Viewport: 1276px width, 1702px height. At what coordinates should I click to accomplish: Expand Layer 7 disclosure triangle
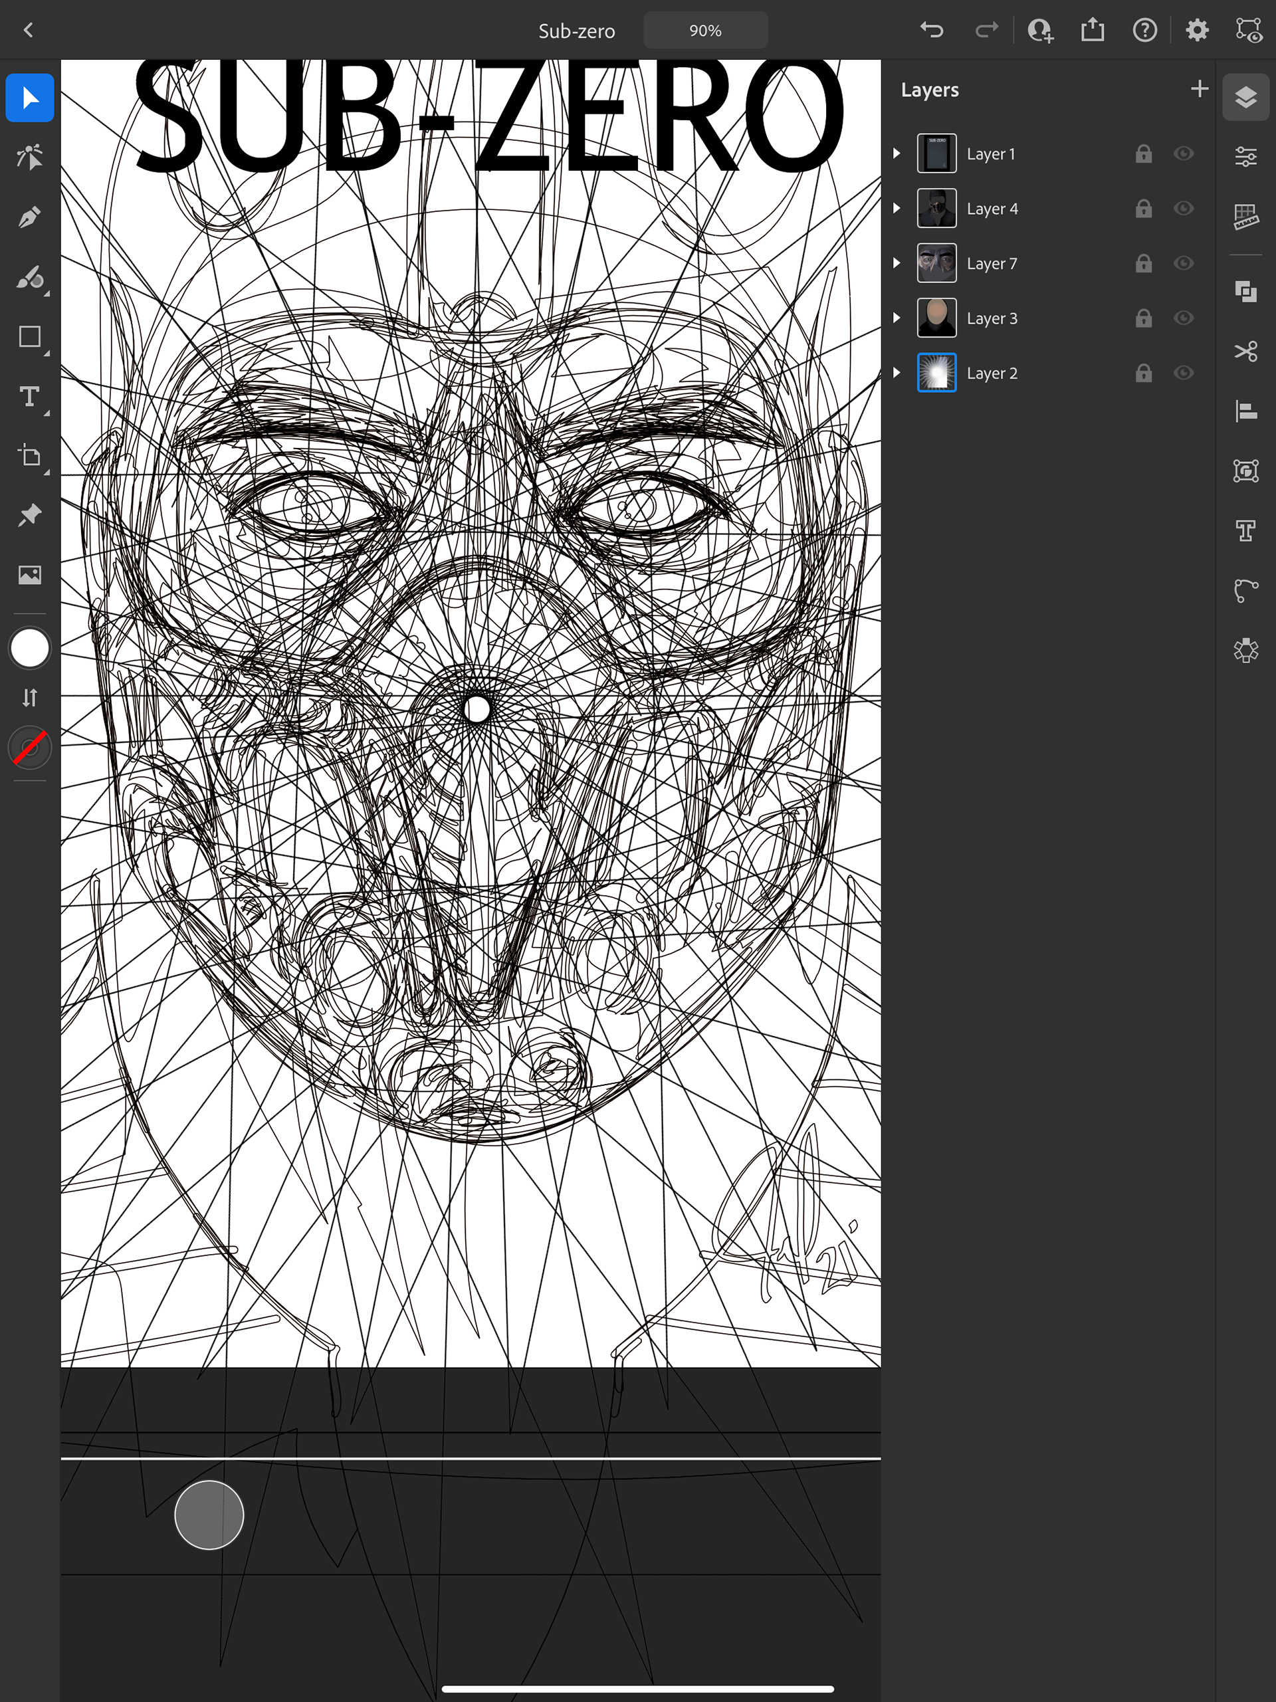897,263
